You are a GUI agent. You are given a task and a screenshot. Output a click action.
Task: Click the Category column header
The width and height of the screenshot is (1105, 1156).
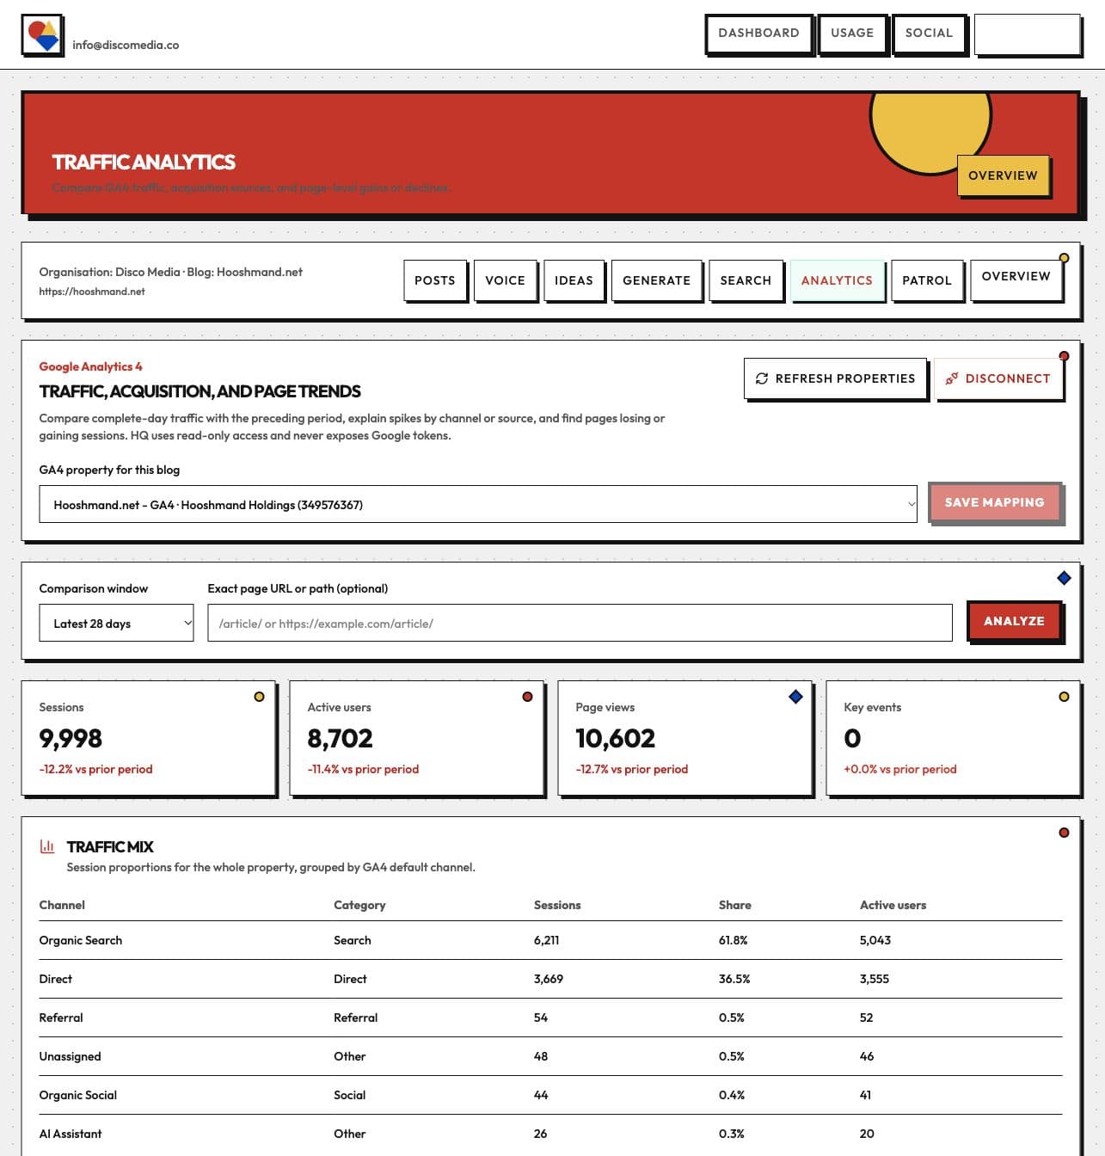[x=359, y=905]
